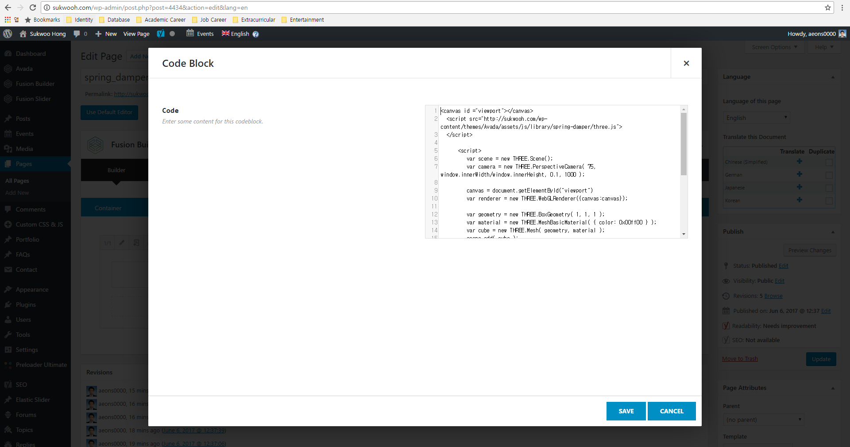
Task: Open the Entertainment bookmarks folder
Action: click(x=302, y=19)
